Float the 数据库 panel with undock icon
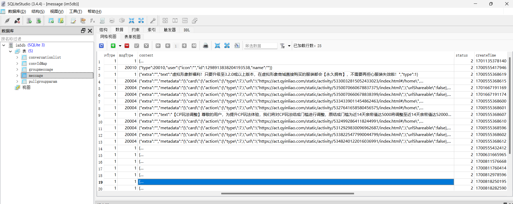513x204 pixels. [83, 31]
